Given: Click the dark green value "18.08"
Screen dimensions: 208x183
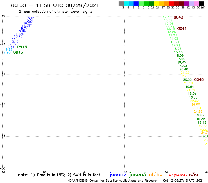Looking at the screenshot, I should pyautogui.click(x=180, y=55).
